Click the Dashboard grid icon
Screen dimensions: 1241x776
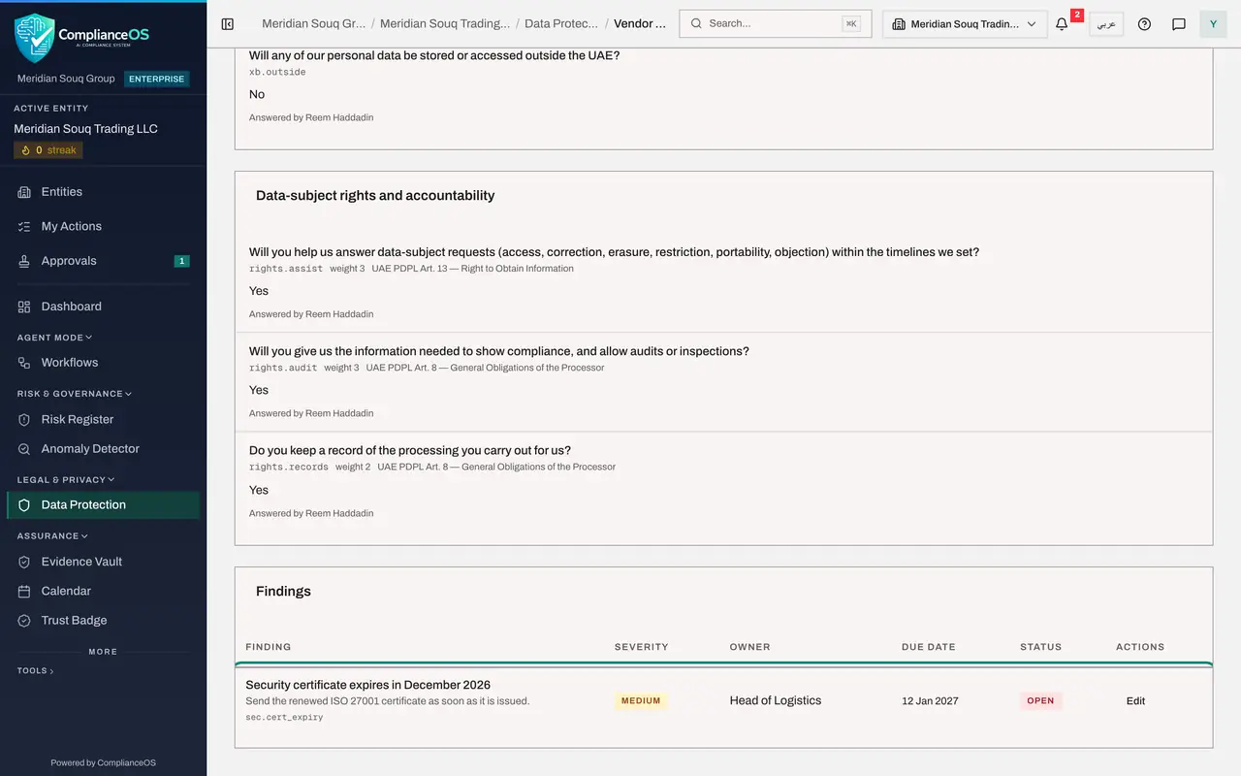(x=24, y=307)
